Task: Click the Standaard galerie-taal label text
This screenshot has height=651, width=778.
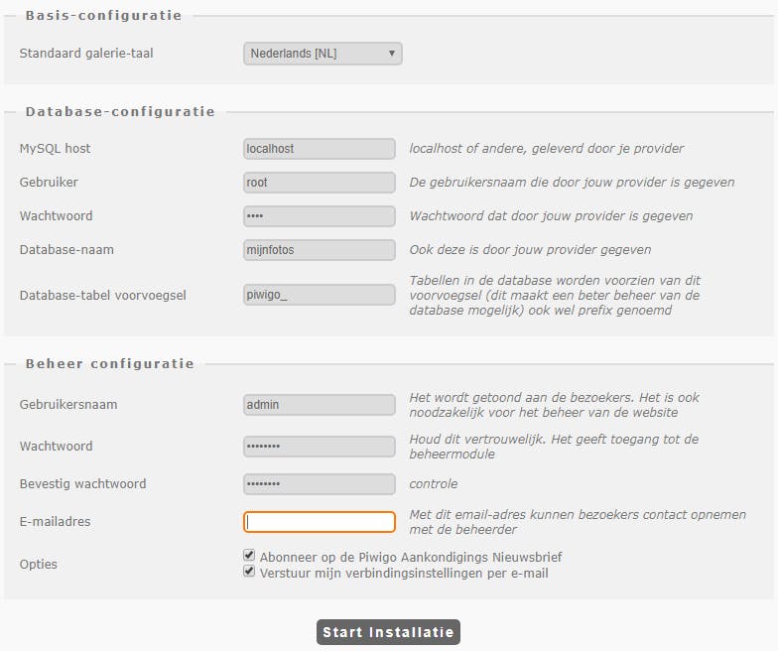Action: coord(86,54)
